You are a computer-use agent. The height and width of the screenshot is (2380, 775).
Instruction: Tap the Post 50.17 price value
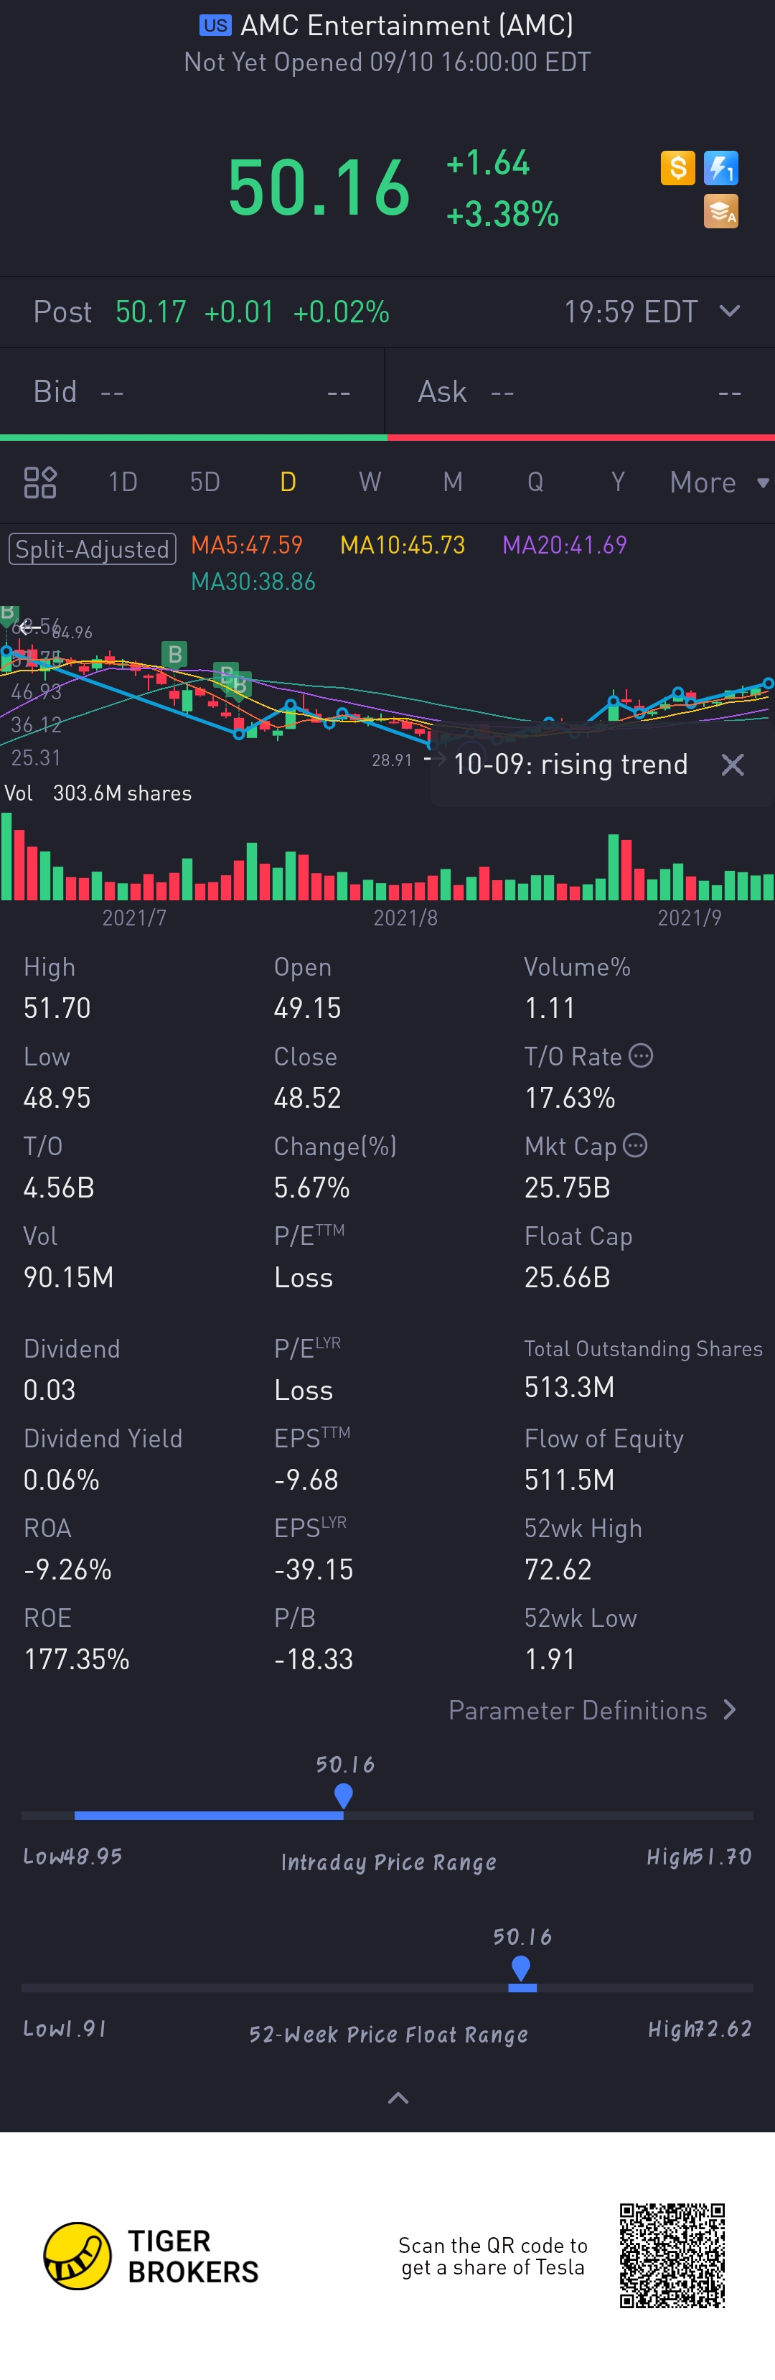click(x=151, y=312)
